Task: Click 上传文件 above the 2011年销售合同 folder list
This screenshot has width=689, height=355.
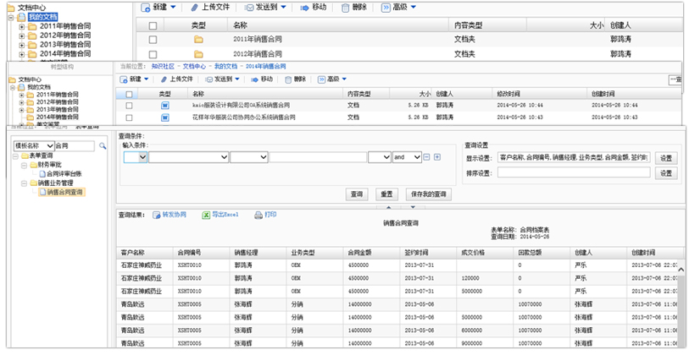Action: click(x=215, y=8)
